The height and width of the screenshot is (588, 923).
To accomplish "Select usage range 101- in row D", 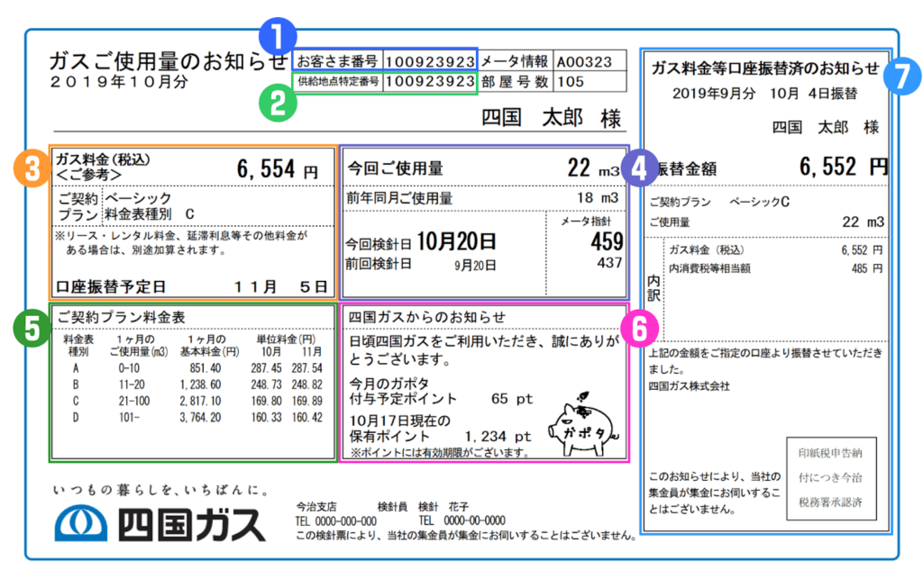I will coord(129,418).
